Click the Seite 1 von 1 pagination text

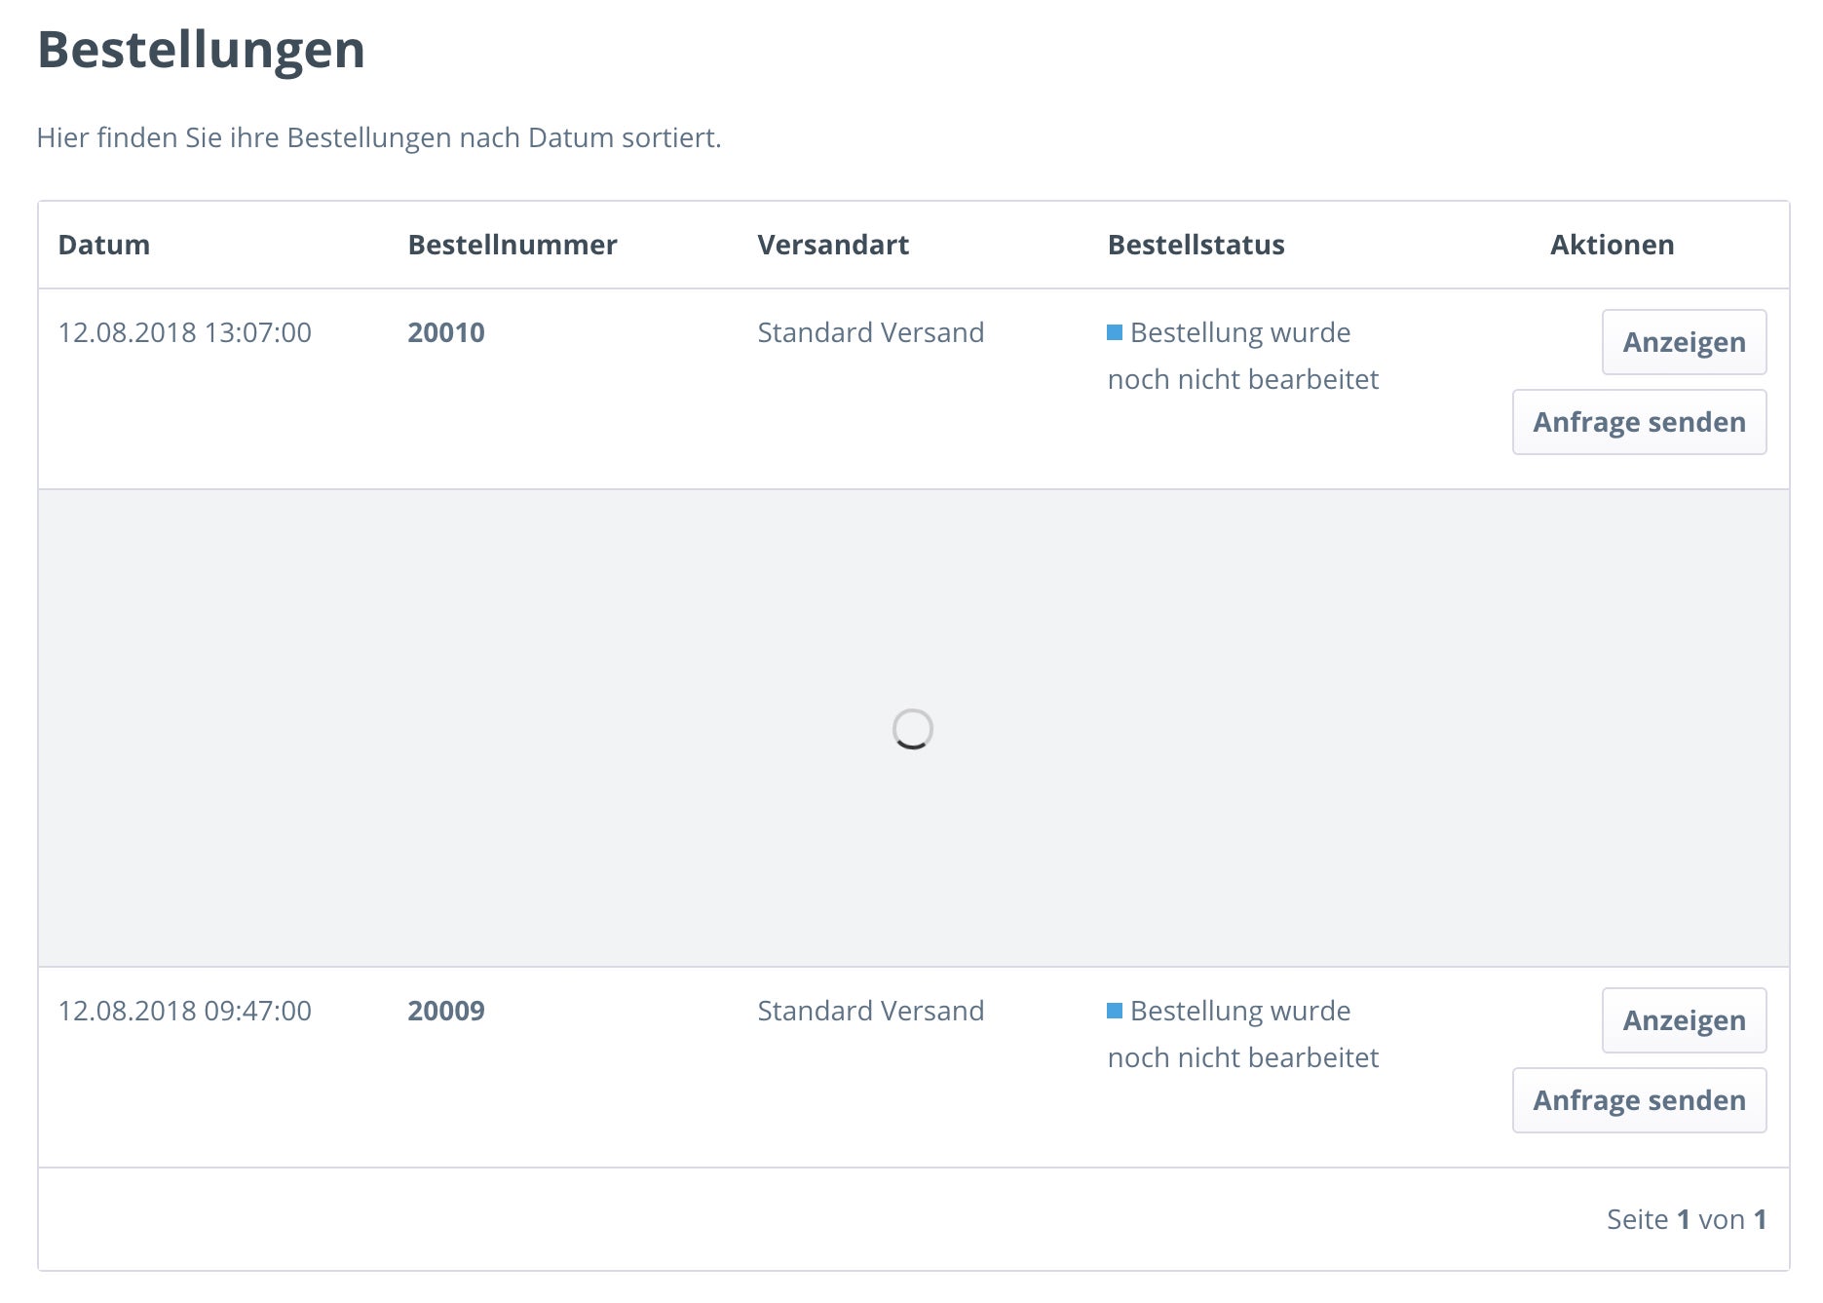[x=1686, y=1219]
